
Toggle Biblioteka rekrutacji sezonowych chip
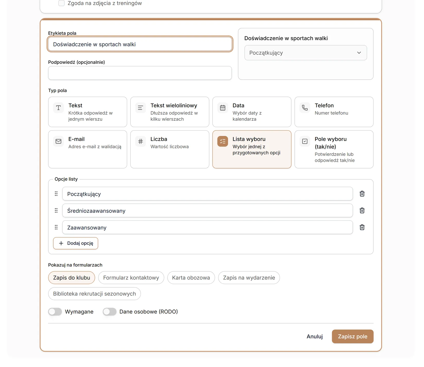pyautogui.click(x=94, y=294)
